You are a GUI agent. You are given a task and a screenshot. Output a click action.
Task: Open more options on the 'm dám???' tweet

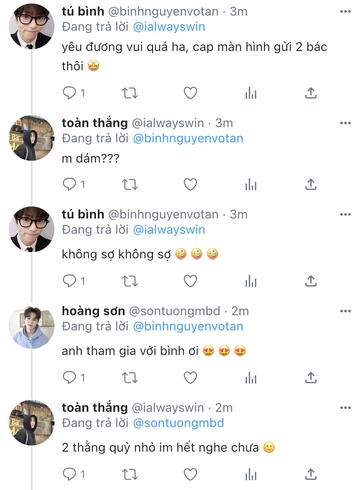coord(345,123)
